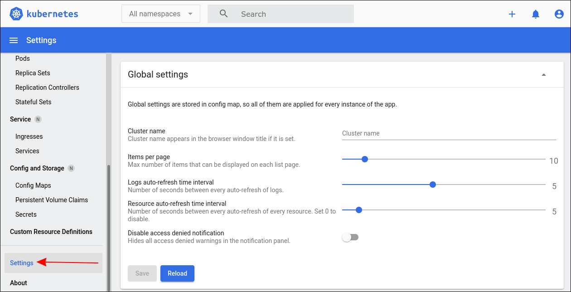Open the user account icon
The width and height of the screenshot is (571, 292).
pos(559,14)
